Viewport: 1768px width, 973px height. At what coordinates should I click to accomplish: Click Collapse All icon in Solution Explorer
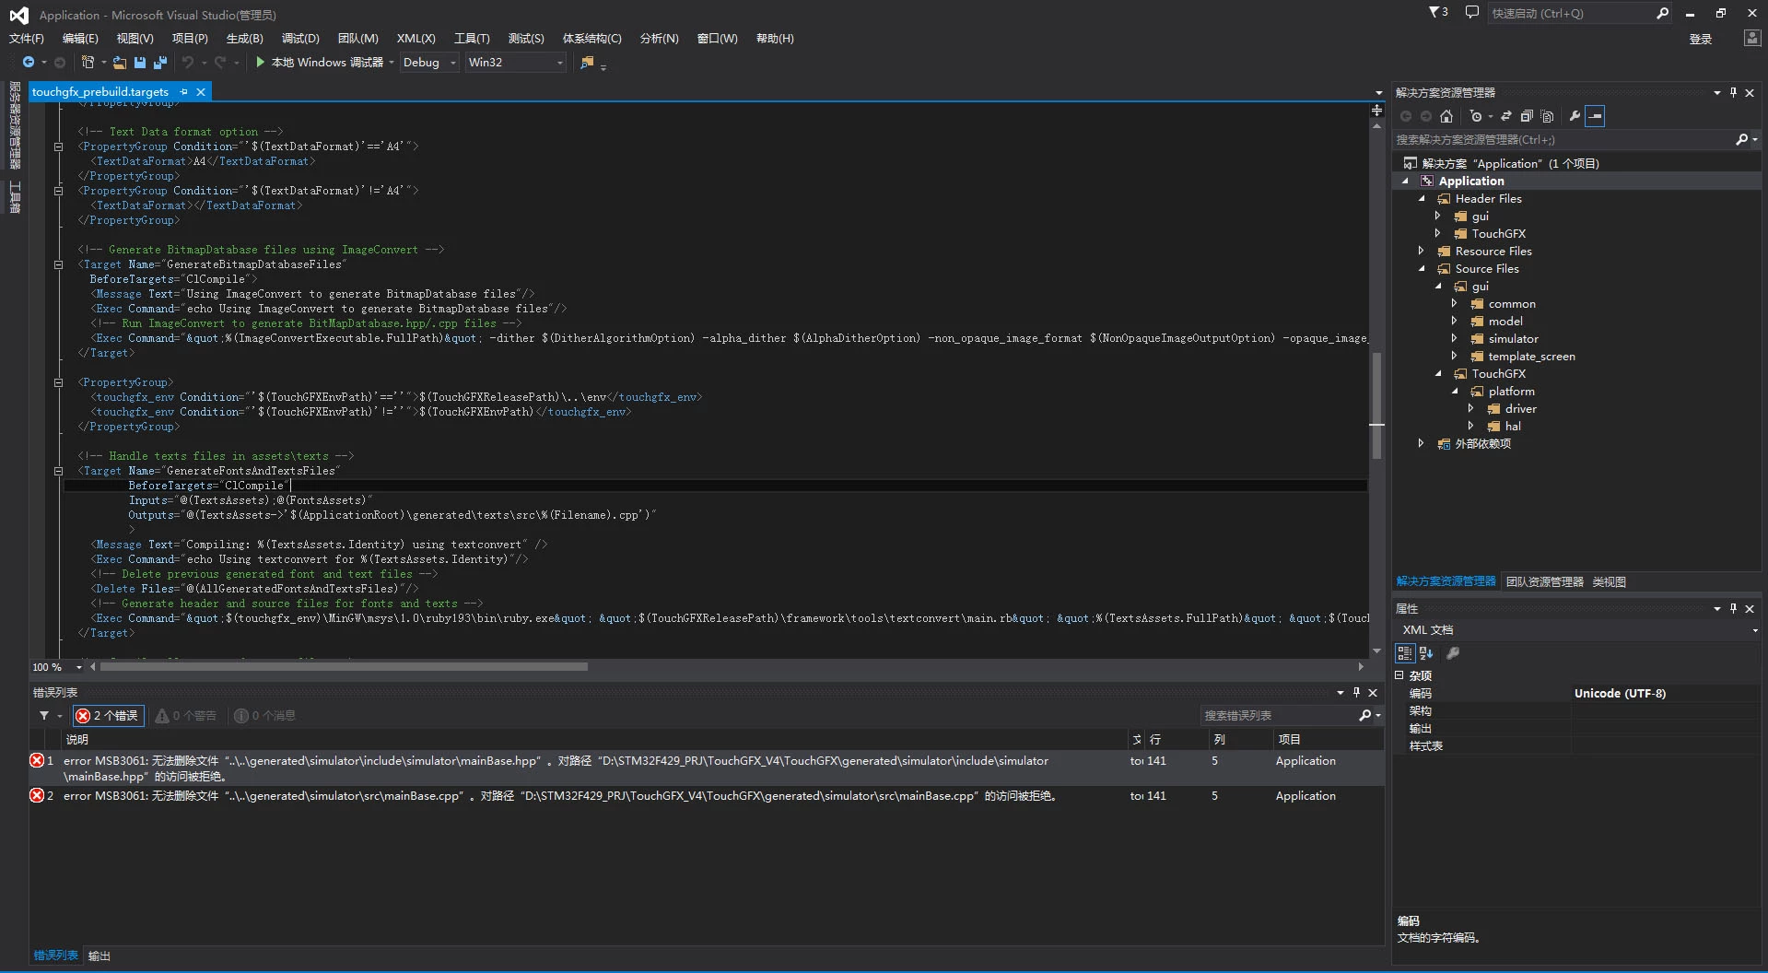(x=1527, y=116)
